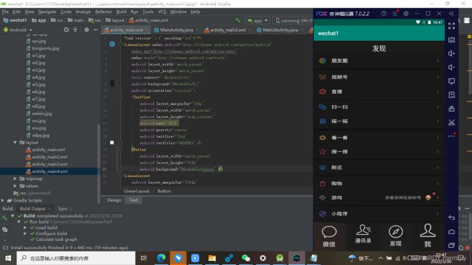Click the Button breadcrumb in editor
The height and width of the screenshot is (265, 472).
tap(164, 191)
